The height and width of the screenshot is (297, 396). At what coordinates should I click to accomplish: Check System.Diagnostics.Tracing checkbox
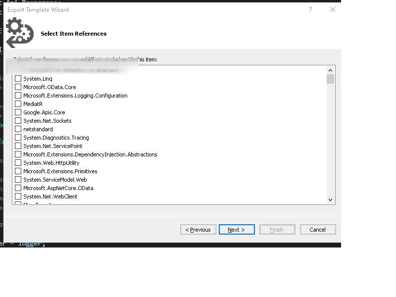pyautogui.click(x=18, y=138)
